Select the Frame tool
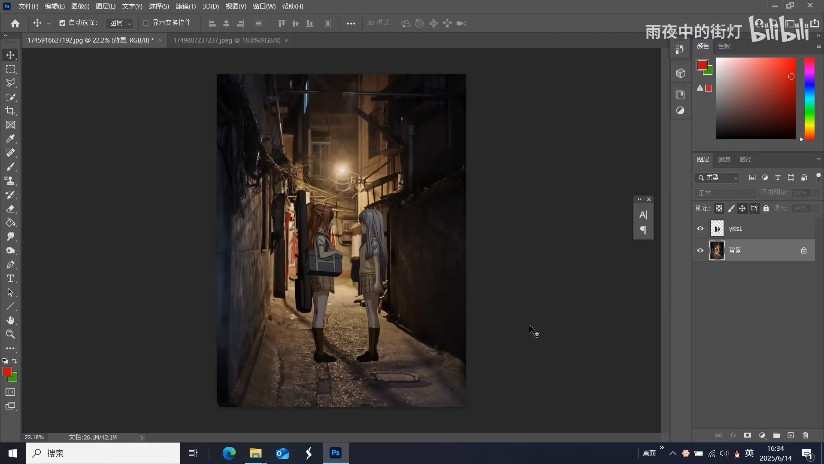824x464 pixels. (x=10, y=125)
